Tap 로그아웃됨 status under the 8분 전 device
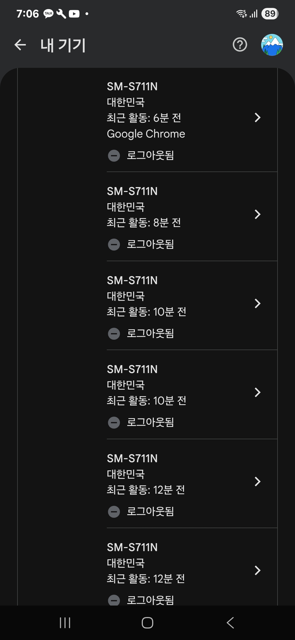 150,244
